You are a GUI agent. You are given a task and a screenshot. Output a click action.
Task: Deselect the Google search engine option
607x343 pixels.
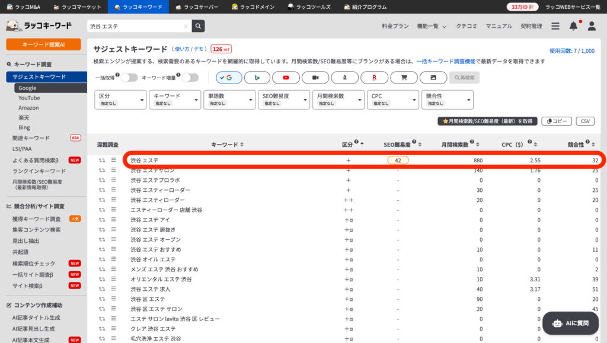(x=229, y=78)
